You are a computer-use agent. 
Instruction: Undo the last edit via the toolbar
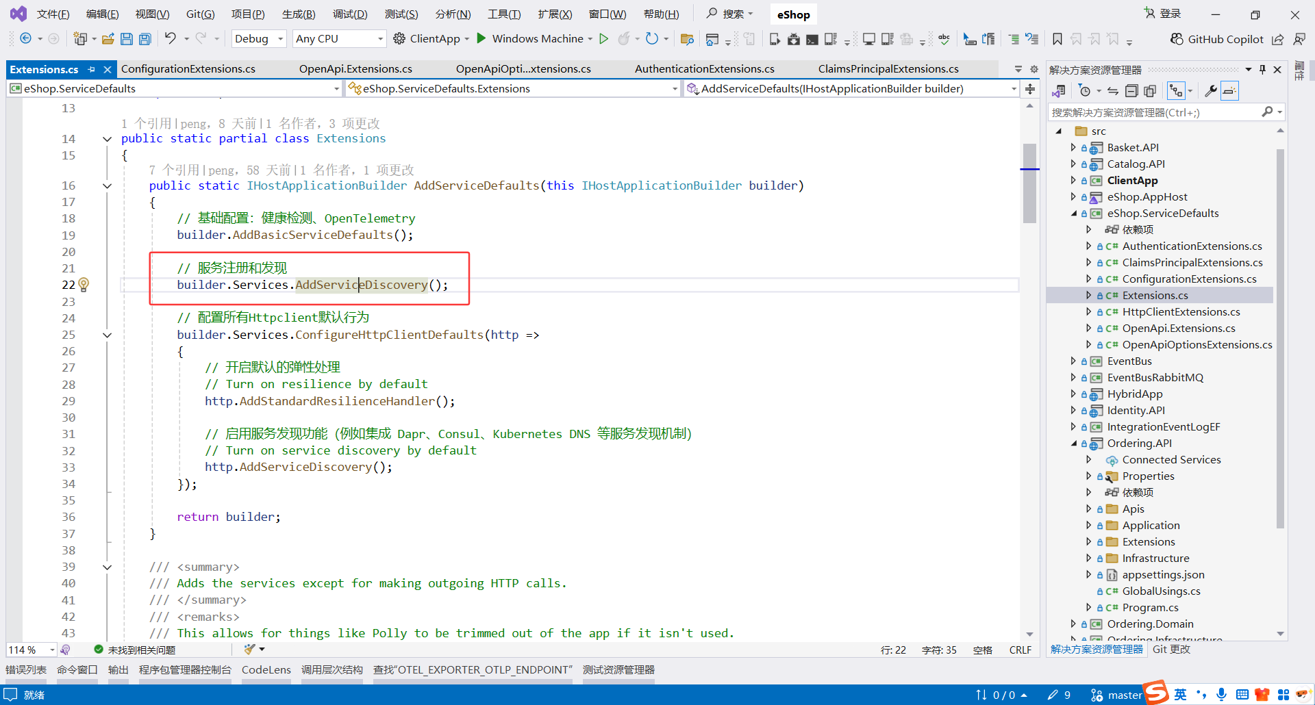171,38
